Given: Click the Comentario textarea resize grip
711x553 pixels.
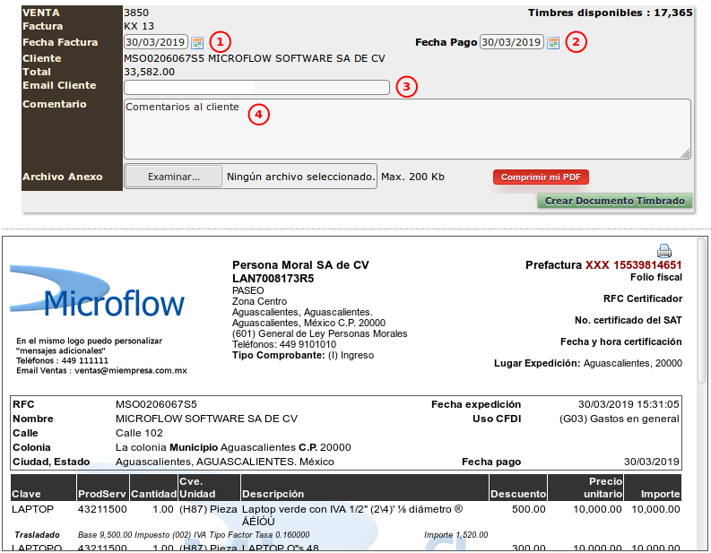Looking at the screenshot, I should point(686,154).
